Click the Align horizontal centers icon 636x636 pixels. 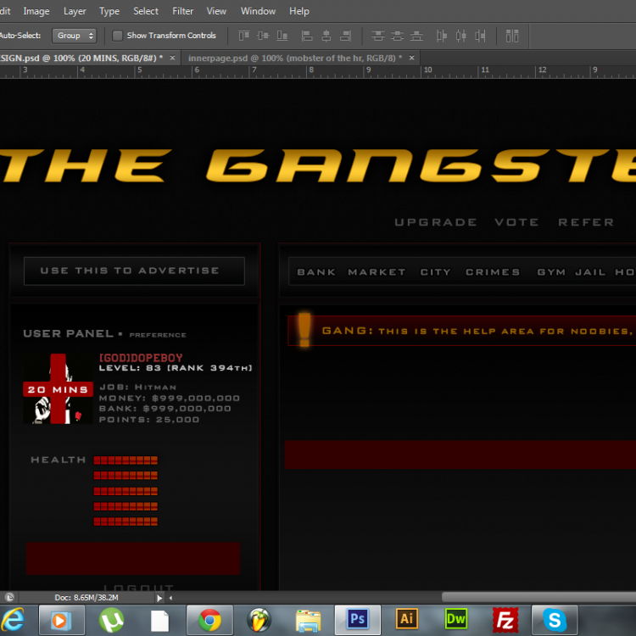pos(326,36)
